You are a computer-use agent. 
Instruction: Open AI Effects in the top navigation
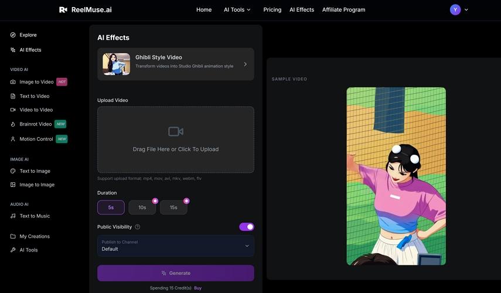tap(302, 9)
